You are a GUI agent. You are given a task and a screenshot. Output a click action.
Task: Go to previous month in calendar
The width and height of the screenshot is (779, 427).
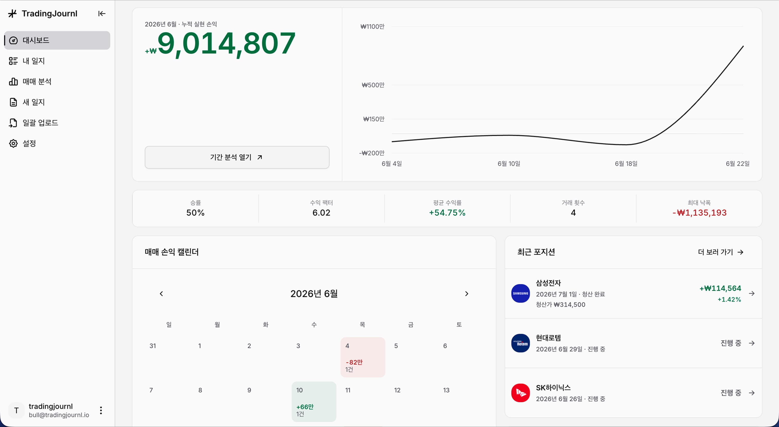click(162, 294)
